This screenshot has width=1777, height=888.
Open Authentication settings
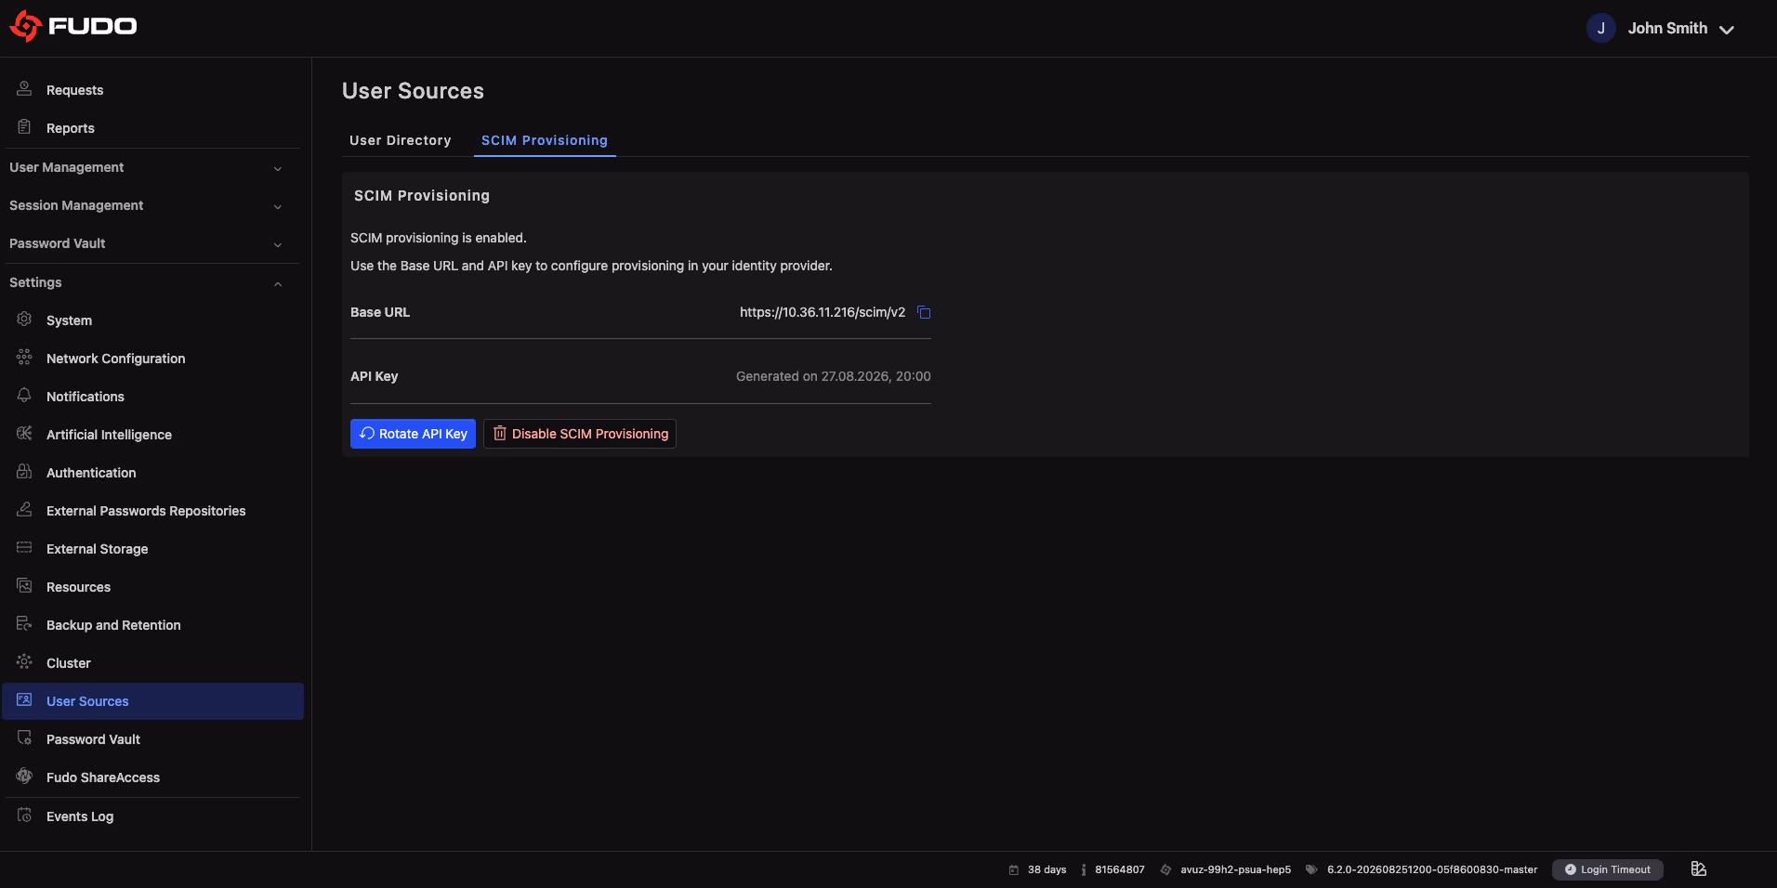[152, 472]
